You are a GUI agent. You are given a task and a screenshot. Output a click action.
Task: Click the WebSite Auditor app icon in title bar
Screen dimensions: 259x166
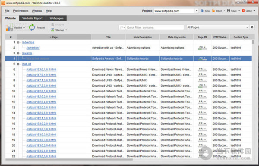coord(3,3)
